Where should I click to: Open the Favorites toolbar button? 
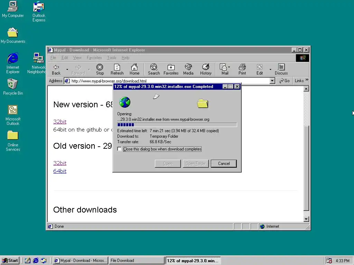point(171,69)
